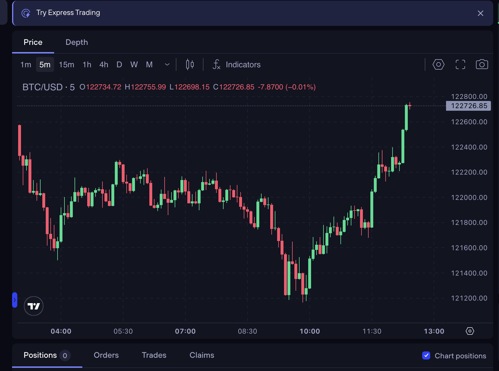
Task: Click the current price label 122726.85
Action: pyautogui.click(x=468, y=106)
